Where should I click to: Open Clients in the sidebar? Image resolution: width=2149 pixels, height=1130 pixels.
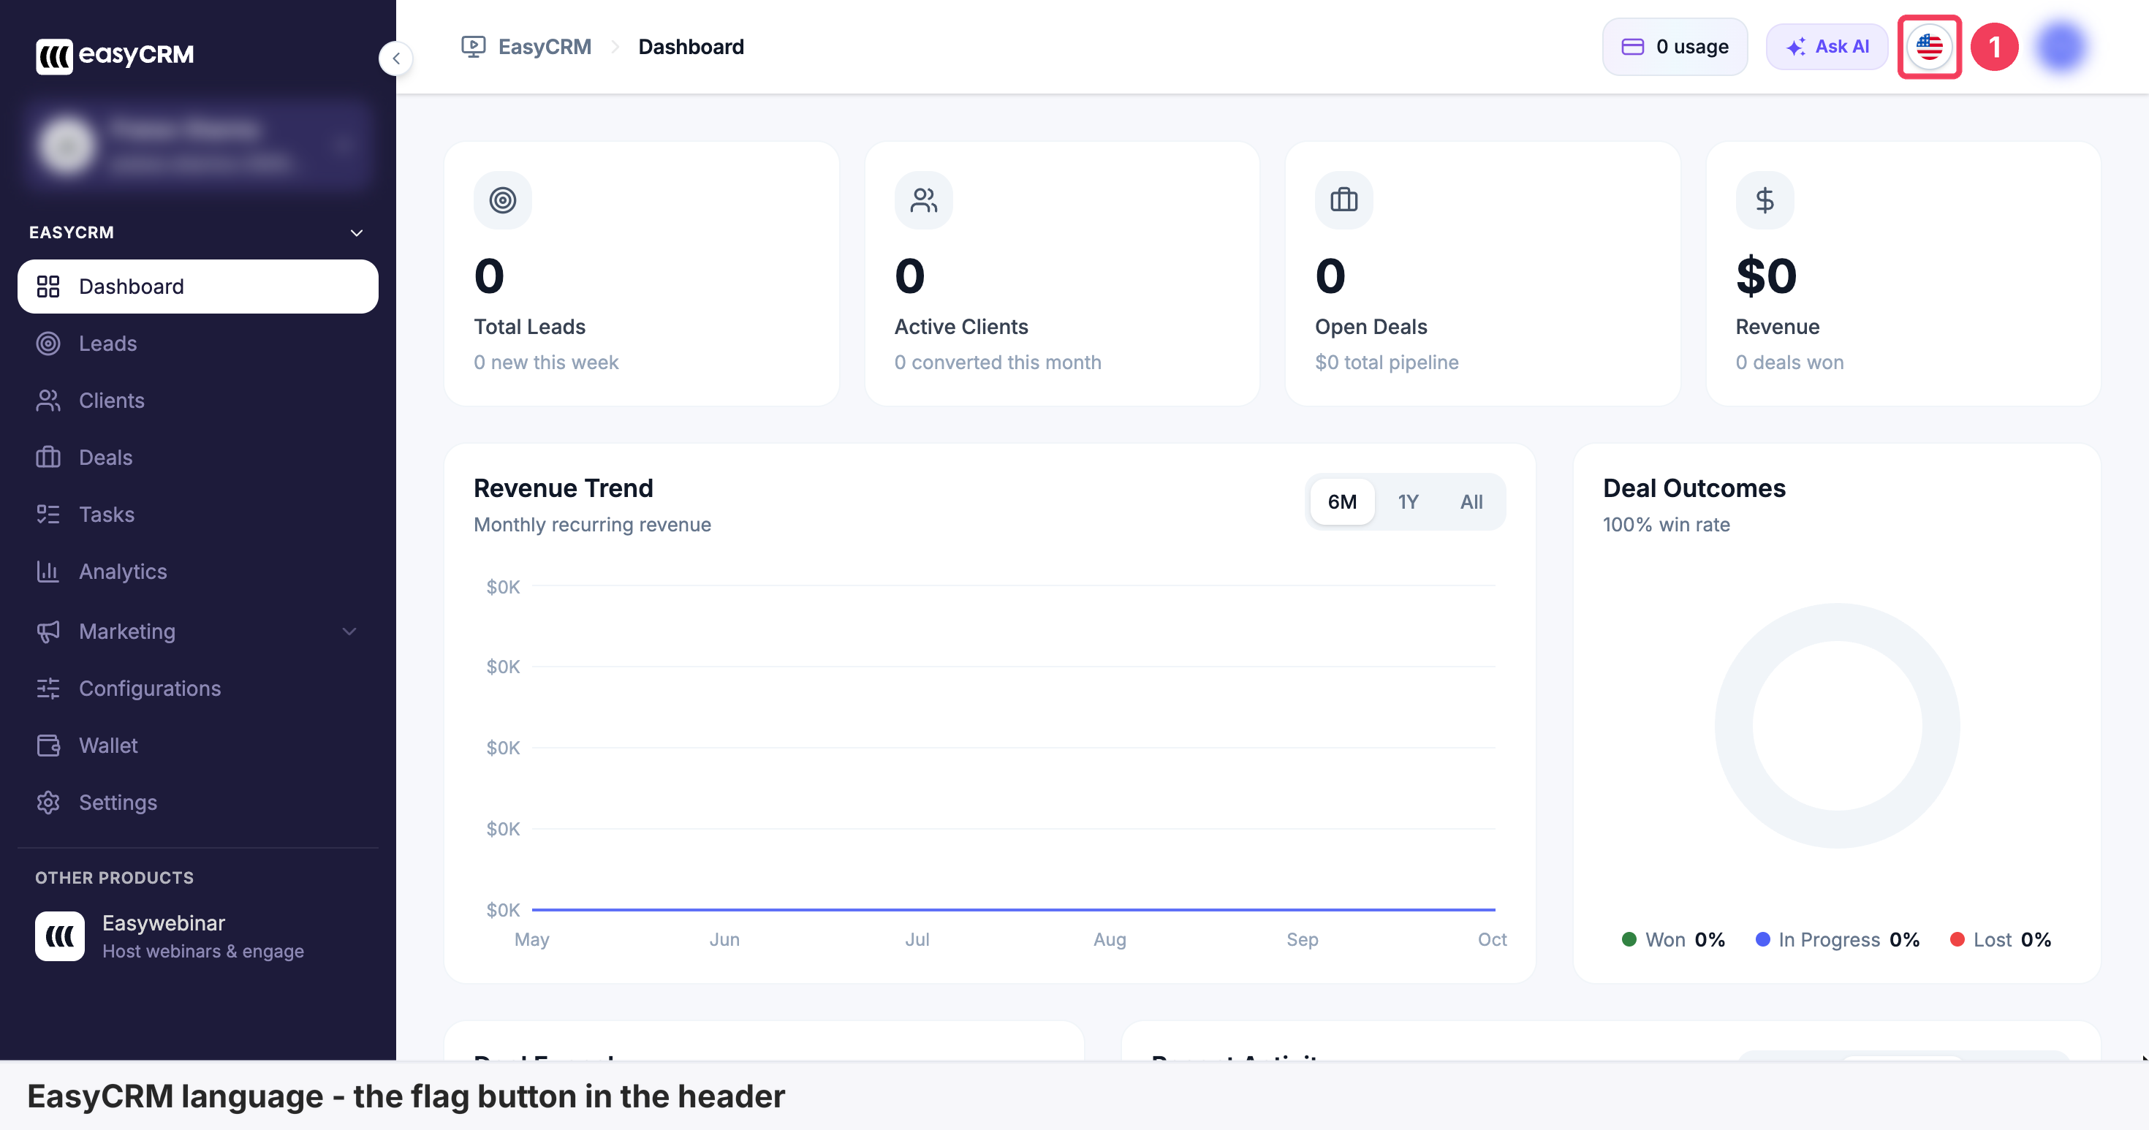197,401
